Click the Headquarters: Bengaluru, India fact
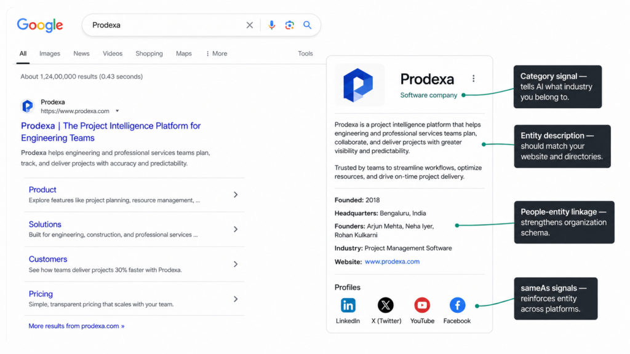 [380, 213]
